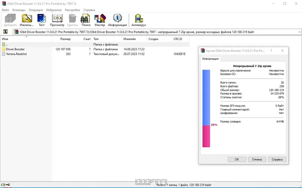Open the Команды menu

pyautogui.click(x=19, y=10)
